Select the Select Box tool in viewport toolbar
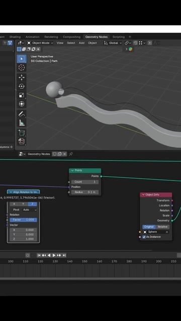This screenshot has height=321, width=181. click(22, 59)
